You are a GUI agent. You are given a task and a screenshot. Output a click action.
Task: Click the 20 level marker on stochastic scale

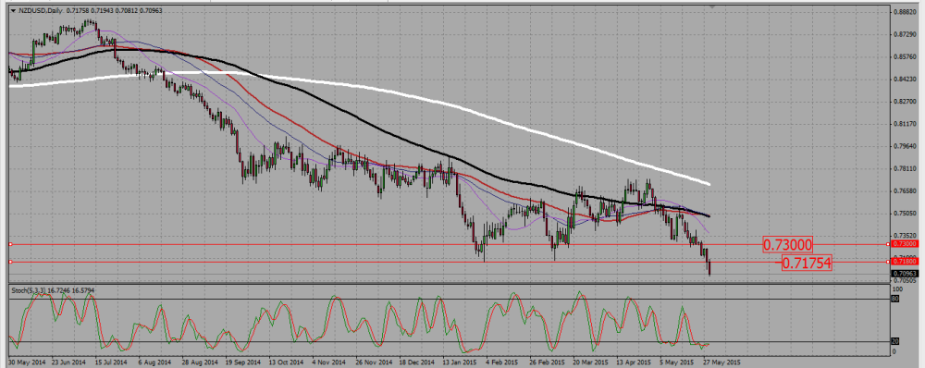pos(894,342)
